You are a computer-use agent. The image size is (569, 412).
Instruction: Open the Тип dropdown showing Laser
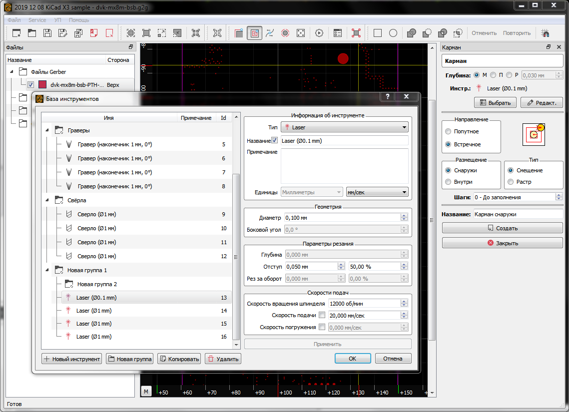[x=344, y=127]
